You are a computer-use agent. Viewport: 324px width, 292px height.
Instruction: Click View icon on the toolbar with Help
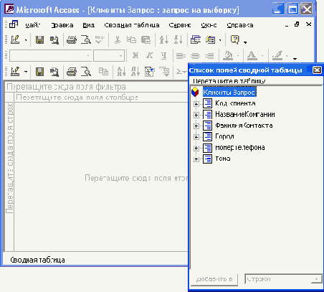(x=15, y=39)
